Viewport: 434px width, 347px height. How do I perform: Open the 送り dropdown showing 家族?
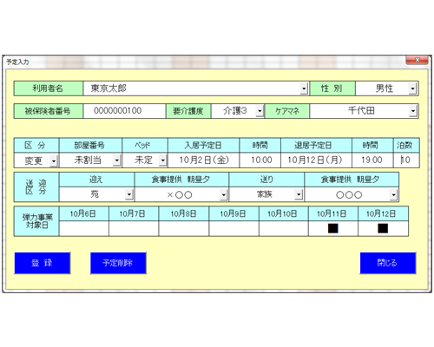pos(299,194)
